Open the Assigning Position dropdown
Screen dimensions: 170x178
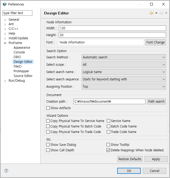point(124,87)
